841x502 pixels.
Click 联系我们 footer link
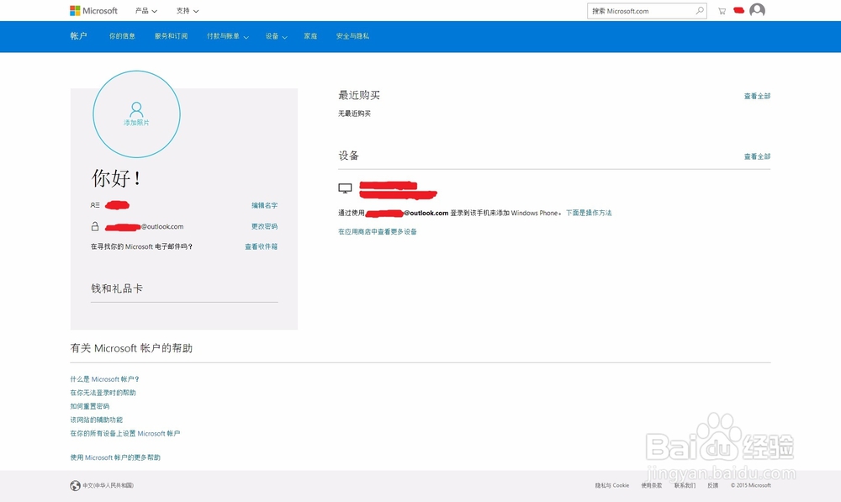click(685, 485)
